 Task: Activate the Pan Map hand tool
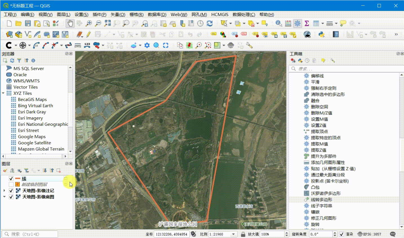click(70, 23)
